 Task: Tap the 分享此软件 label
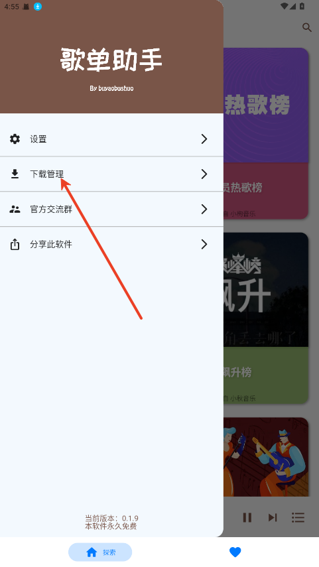51,244
